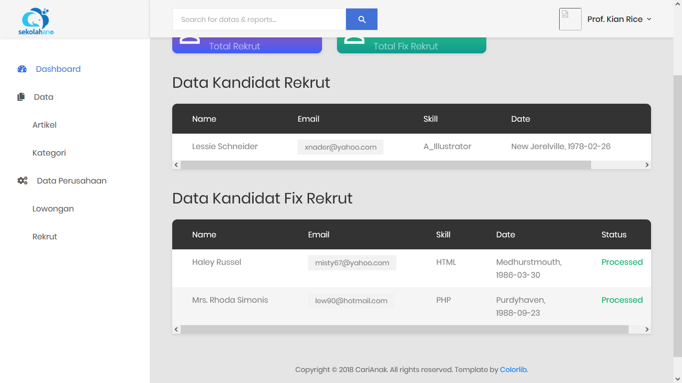Select Rekrut in the sidebar
The width and height of the screenshot is (682, 383).
pyautogui.click(x=44, y=237)
